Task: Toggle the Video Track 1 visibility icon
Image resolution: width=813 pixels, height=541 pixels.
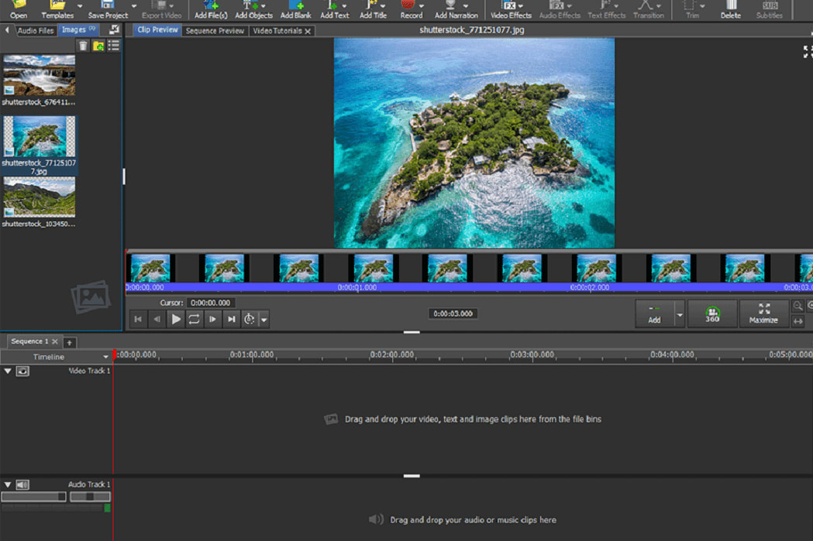Action: 22,372
